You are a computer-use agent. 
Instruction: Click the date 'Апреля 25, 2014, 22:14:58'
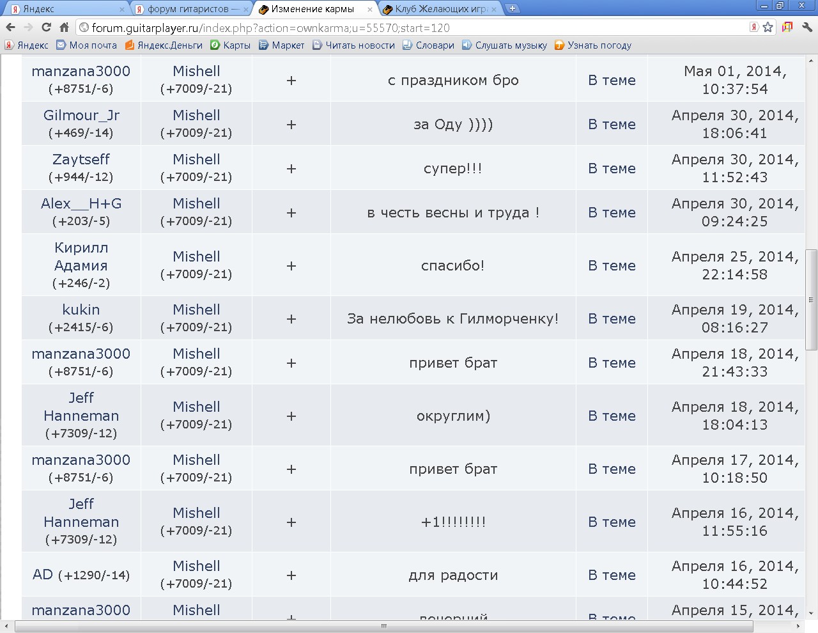pos(735,265)
